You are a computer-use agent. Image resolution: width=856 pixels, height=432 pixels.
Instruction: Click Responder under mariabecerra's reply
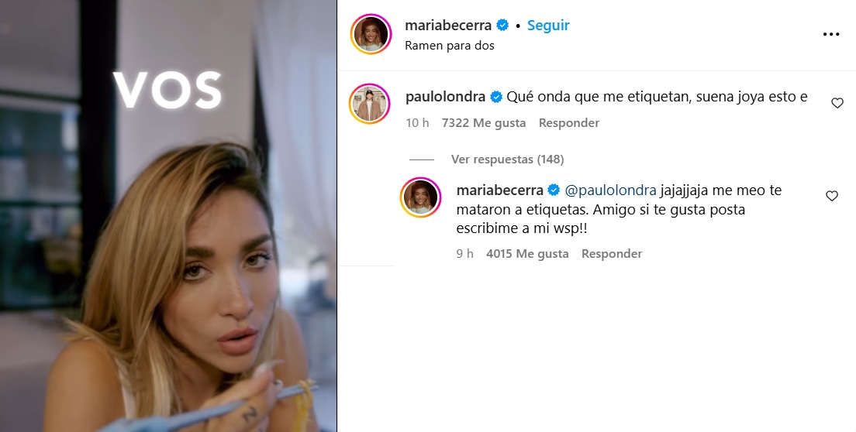(612, 254)
